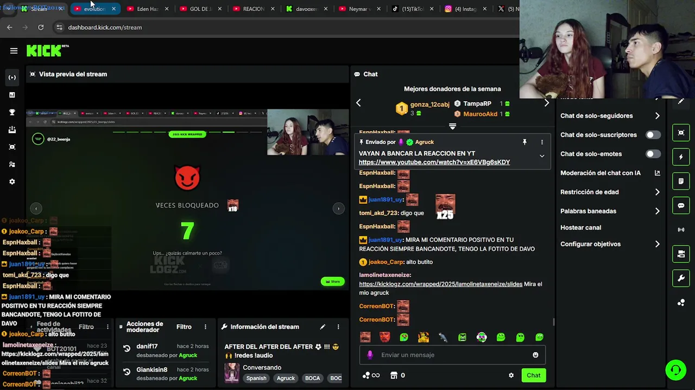Screen dimensions: 695x390
Task: Click the wrench tools icon in the right toolbar
Action: click(x=681, y=278)
